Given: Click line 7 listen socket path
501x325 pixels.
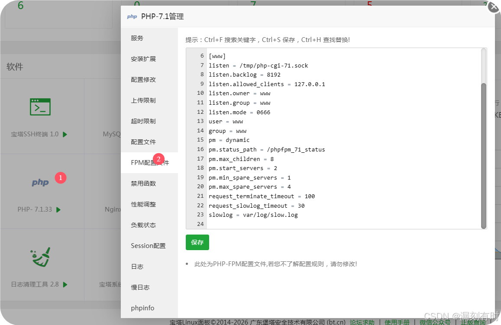Looking at the screenshot, I should tap(258, 65).
